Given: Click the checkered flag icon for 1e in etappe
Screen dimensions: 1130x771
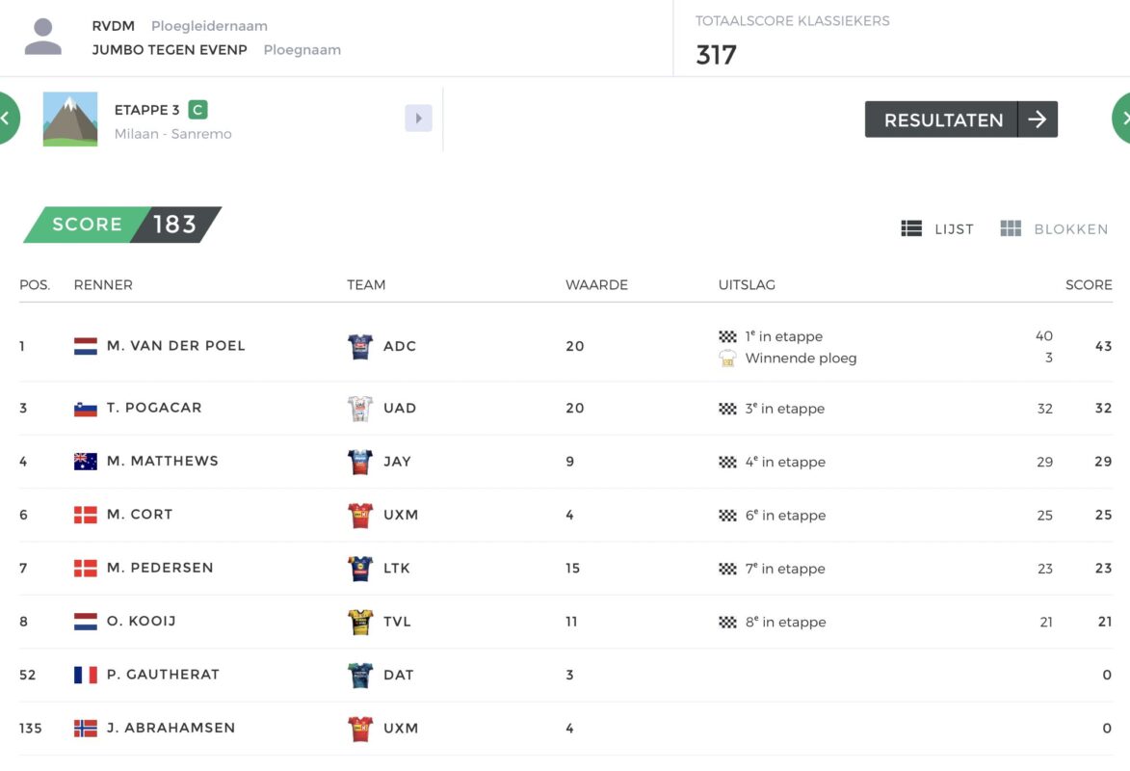Looking at the screenshot, I should [727, 336].
